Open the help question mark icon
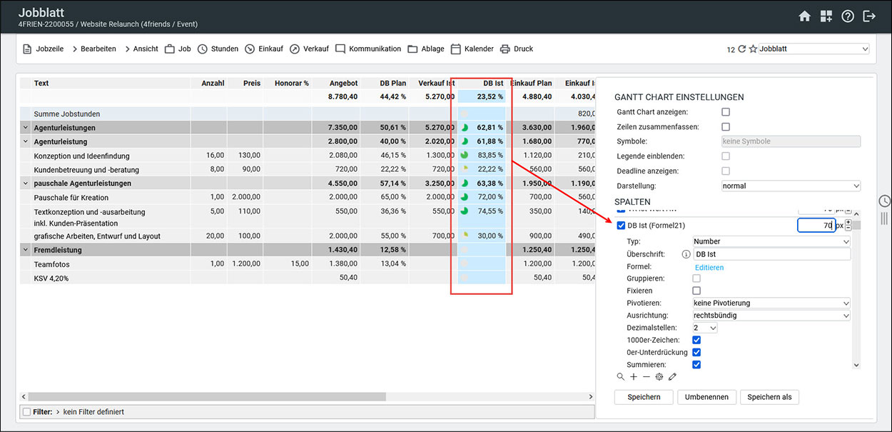Viewport: 892px width, 432px height. tap(848, 16)
